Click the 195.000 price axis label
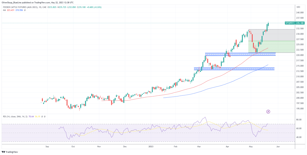Image resolution: width=307 pixels, height=155 pixels. [300, 109]
